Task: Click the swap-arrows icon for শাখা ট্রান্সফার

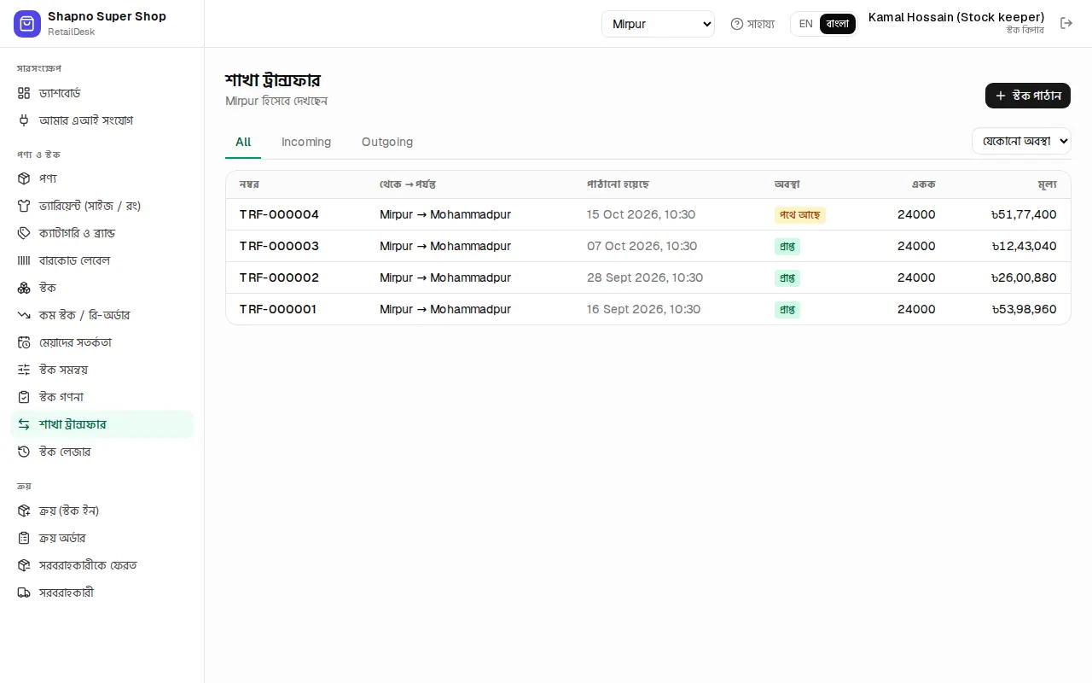Action: [24, 424]
